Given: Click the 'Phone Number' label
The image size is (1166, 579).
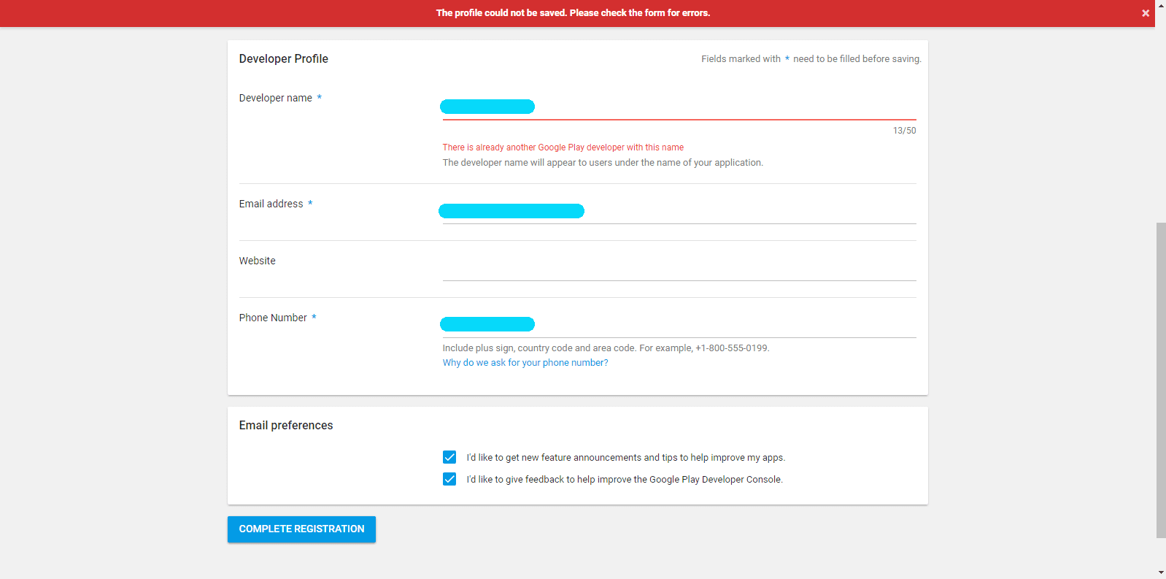Looking at the screenshot, I should 273,318.
